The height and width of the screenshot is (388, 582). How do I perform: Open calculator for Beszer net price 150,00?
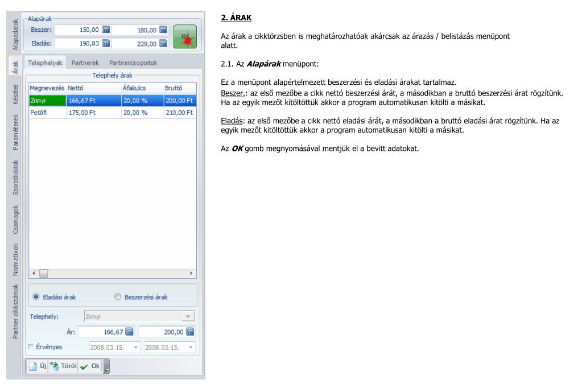[106, 30]
